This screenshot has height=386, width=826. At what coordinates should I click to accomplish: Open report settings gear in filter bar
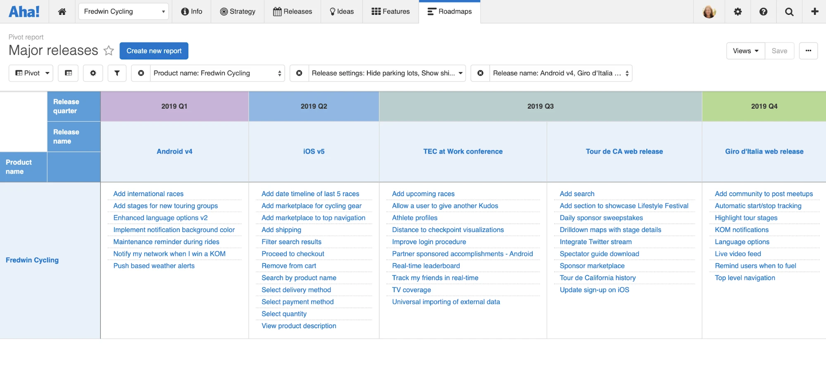click(93, 73)
